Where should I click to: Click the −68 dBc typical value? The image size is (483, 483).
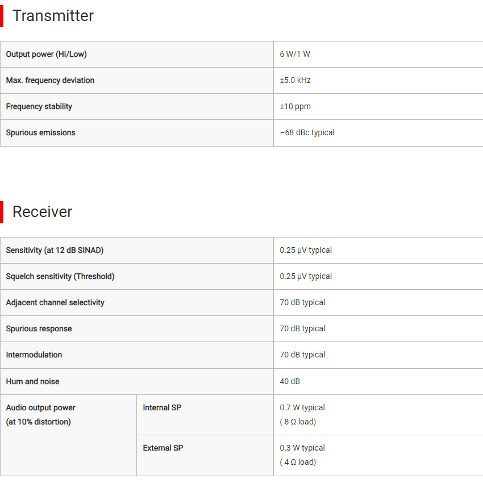307,133
